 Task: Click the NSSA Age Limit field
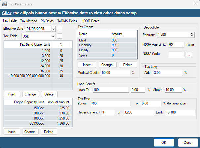[176, 44]
